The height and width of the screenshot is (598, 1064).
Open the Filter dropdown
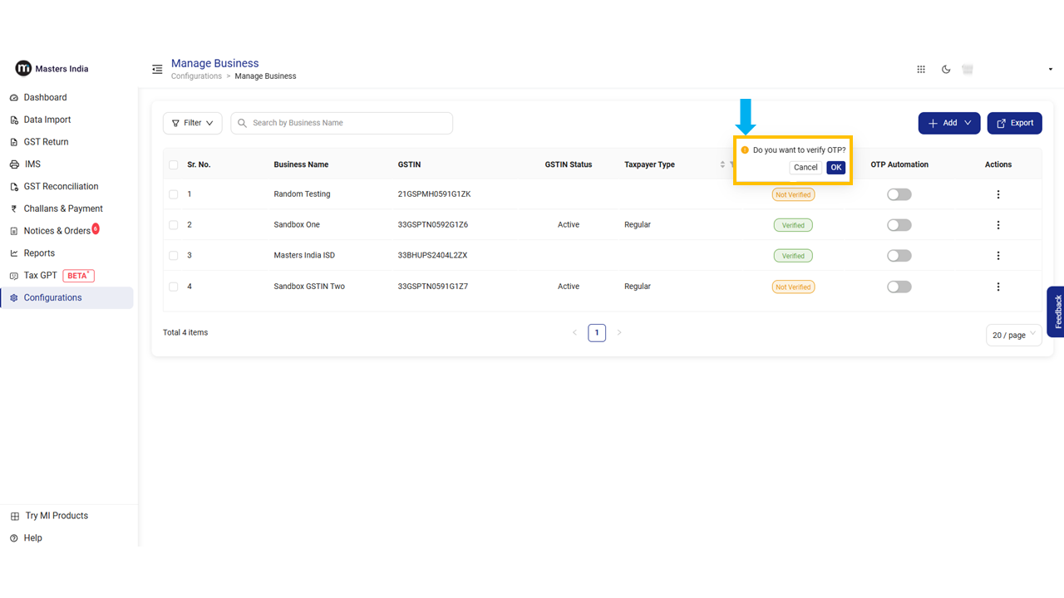pos(192,123)
